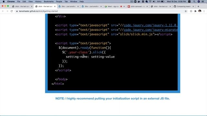Click the closing html tag line

click(x=58, y=84)
